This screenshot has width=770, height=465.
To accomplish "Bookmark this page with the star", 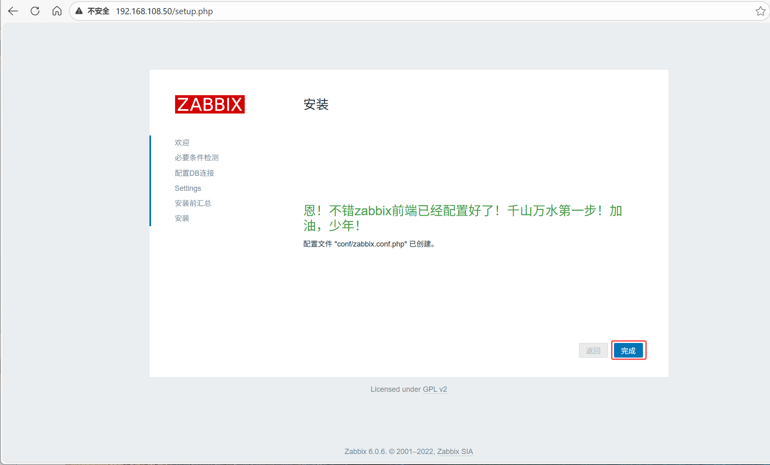I will tap(760, 11).
